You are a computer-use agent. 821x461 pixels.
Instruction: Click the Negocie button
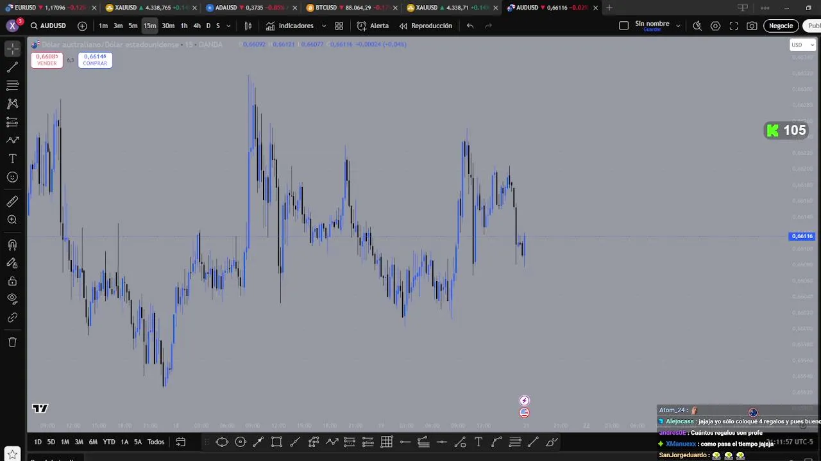tap(781, 26)
